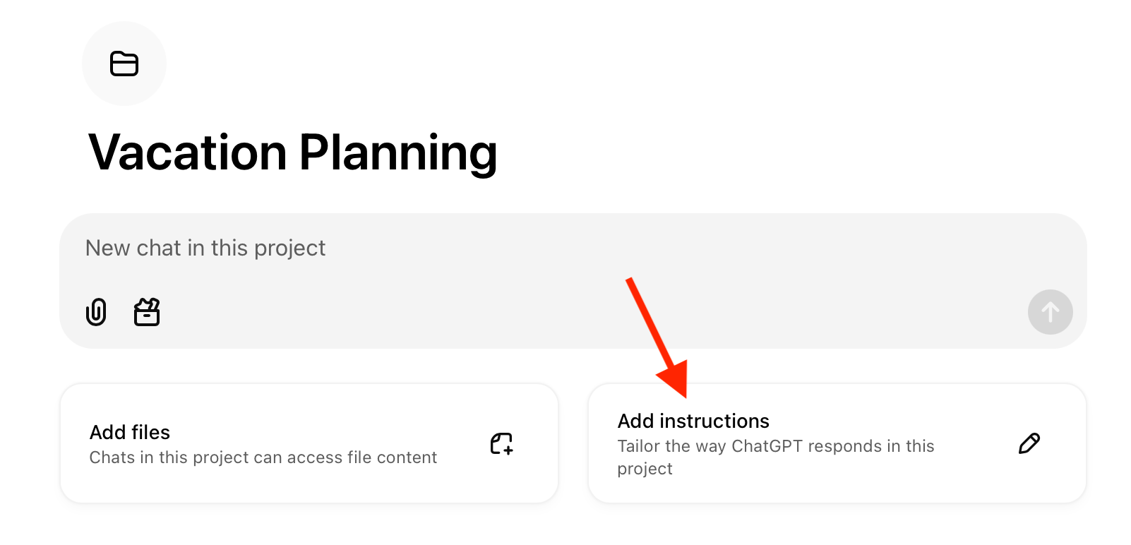
Task: Click the Add files heading
Action: [130, 431]
